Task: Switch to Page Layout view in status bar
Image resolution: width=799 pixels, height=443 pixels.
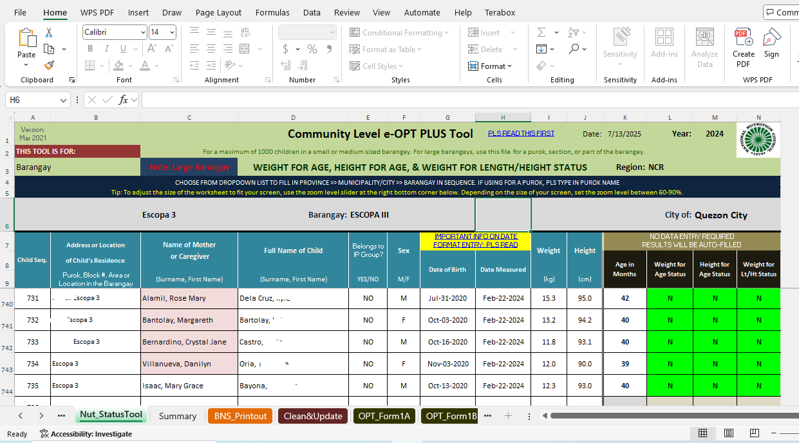Action: (x=729, y=433)
